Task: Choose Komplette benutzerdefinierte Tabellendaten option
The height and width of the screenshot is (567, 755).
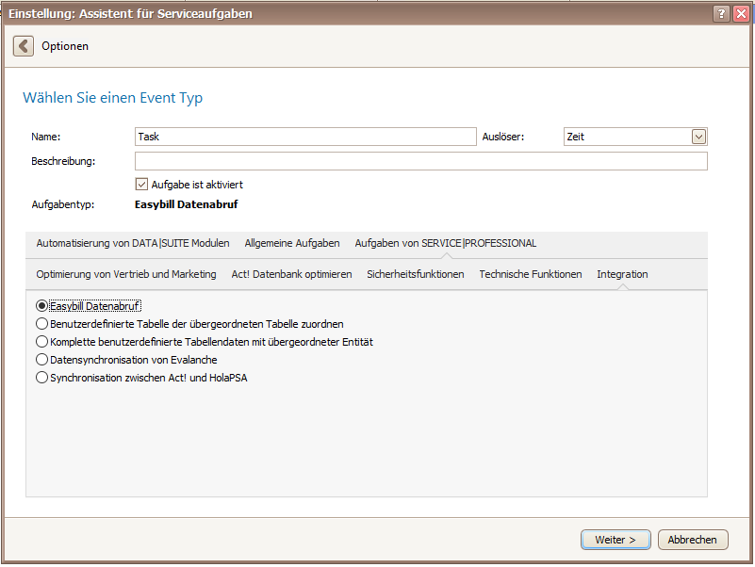Action: point(41,342)
